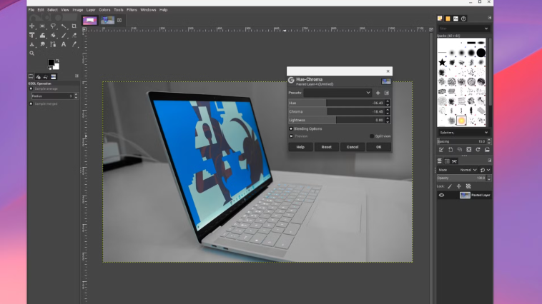Click the black foreground color swatch
Viewport: 542px width, 304px height.
click(x=51, y=62)
